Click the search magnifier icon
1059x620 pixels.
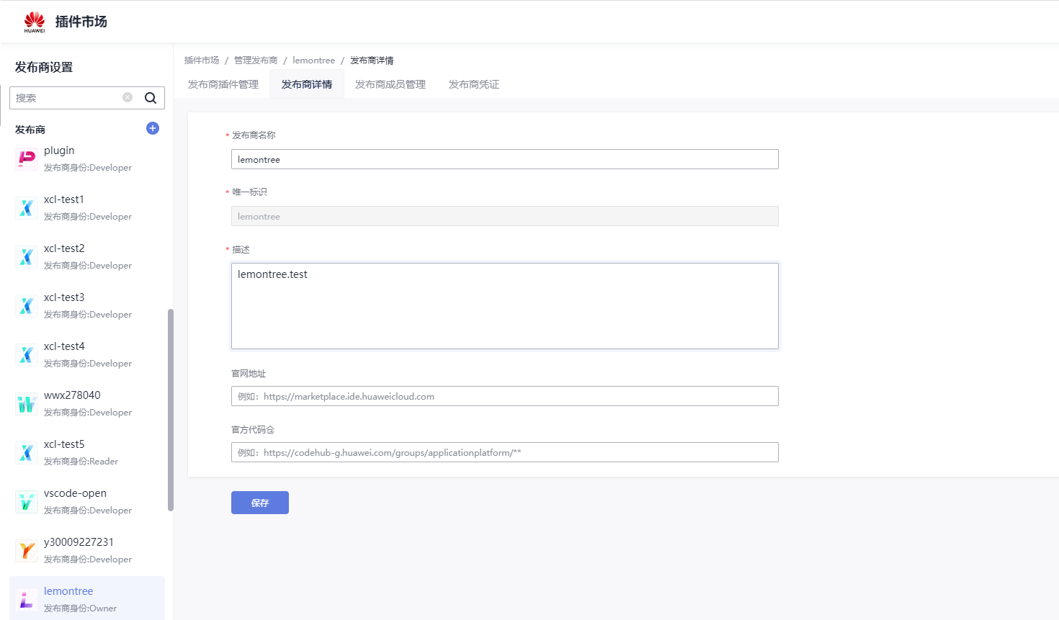tap(151, 98)
